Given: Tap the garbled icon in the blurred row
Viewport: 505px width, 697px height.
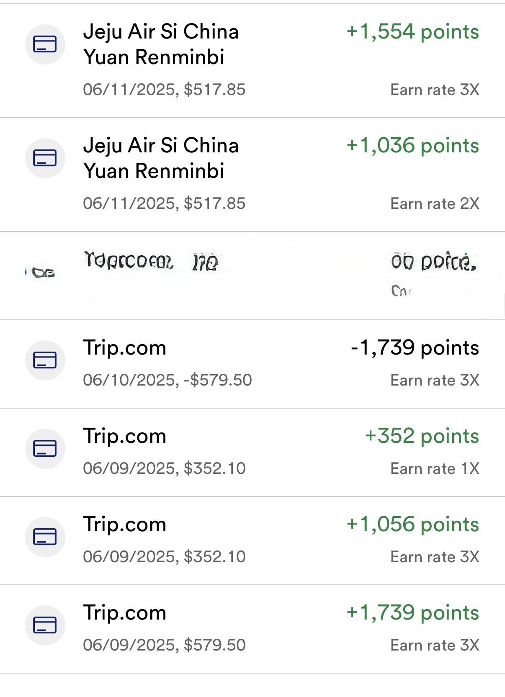Looking at the screenshot, I should (x=43, y=273).
